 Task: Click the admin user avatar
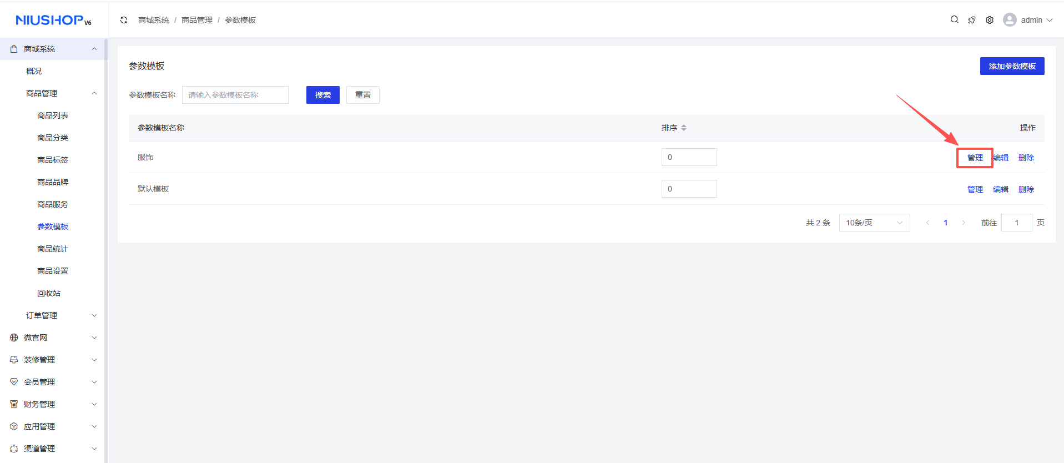pos(1010,20)
